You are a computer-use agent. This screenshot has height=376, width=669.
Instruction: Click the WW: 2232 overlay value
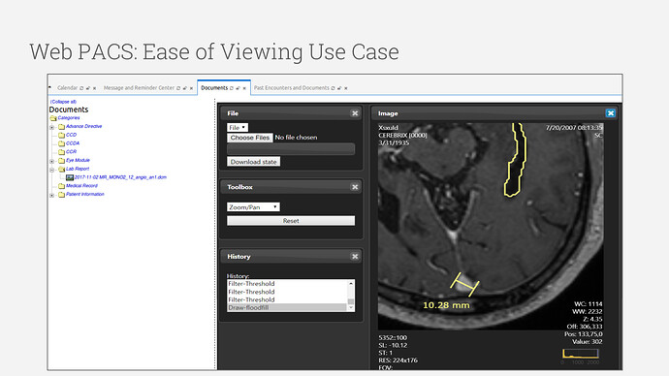tap(588, 312)
